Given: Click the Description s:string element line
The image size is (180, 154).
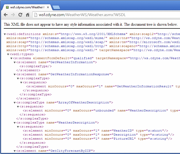Looking at the screenshot, I should coord(98,135).
